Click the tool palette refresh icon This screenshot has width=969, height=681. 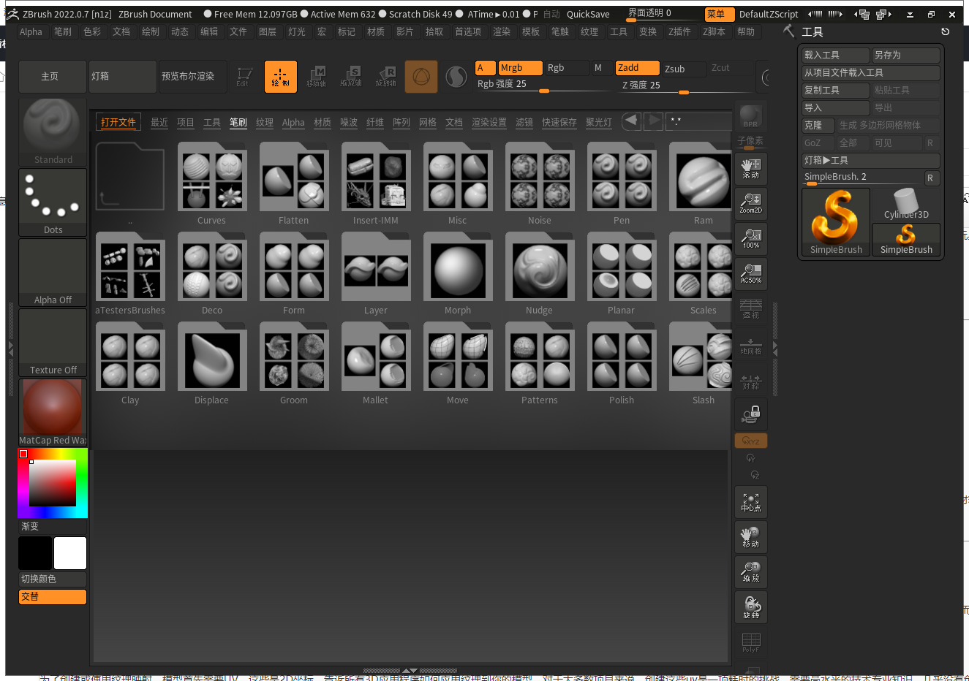tap(945, 31)
